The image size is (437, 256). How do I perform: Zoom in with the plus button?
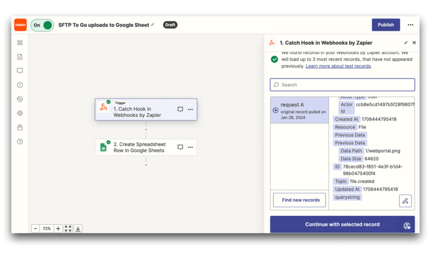click(x=58, y=228)
